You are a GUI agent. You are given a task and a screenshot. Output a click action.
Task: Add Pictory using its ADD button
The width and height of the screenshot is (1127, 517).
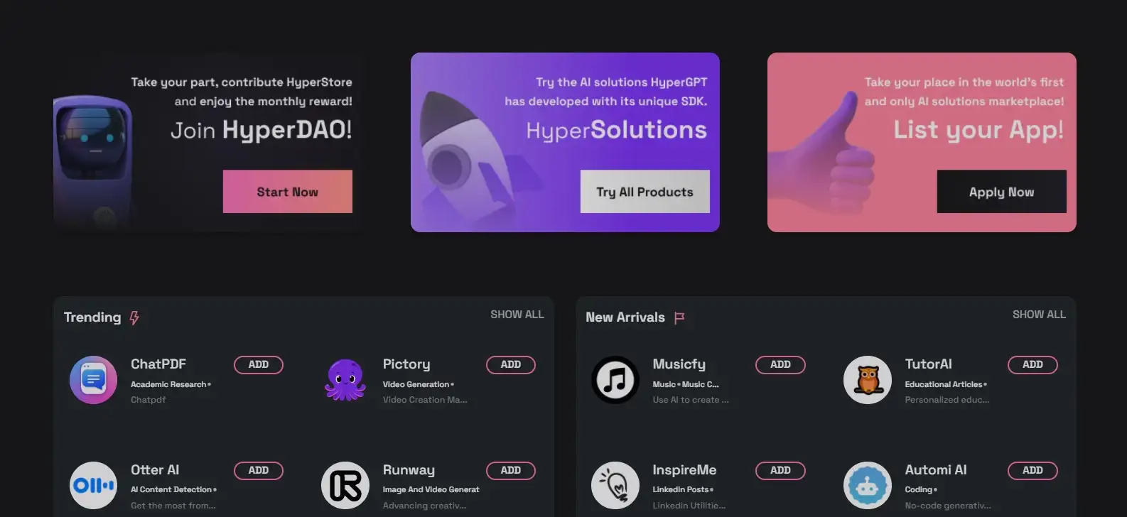511,364
